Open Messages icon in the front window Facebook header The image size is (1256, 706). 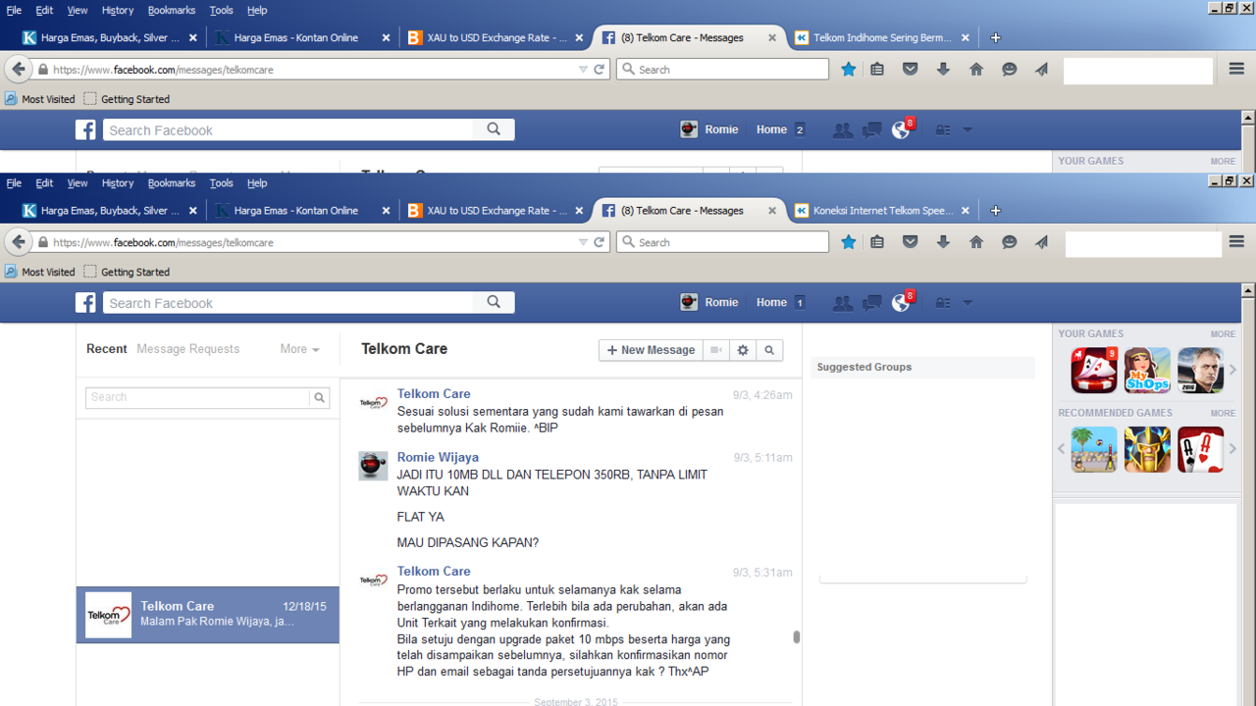pyautogui.click(x=871, y=303)
